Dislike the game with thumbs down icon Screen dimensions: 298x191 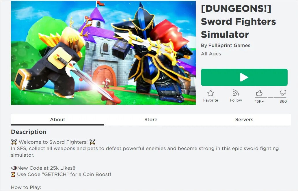pyautogui.click(x=283, y=93)
